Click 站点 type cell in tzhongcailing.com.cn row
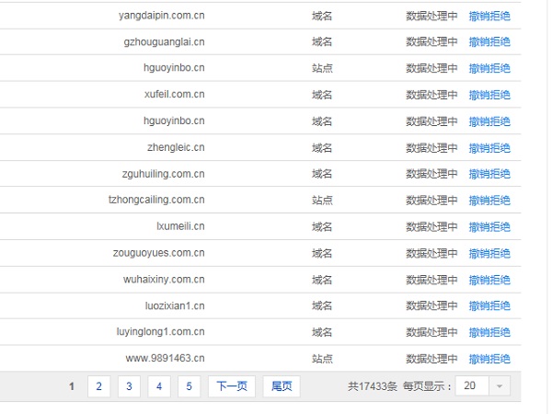Image resolution: width=552 pixels, height=414 pixels. tap(322, 201)
